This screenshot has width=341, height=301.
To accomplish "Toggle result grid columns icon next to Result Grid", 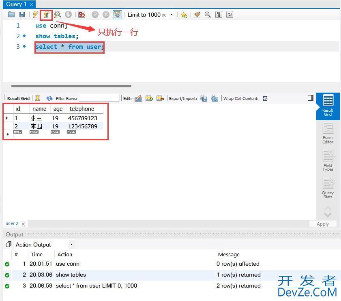I will coord(38,98).
